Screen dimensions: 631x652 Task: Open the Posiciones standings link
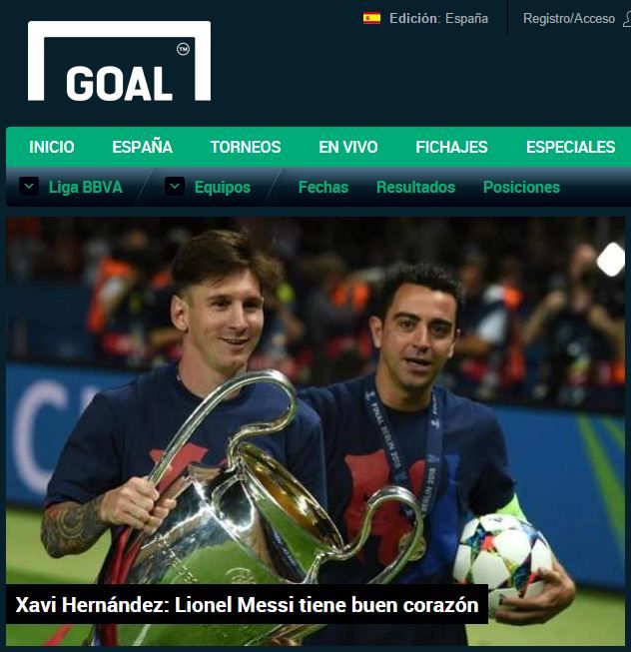[x=522, y=187]
